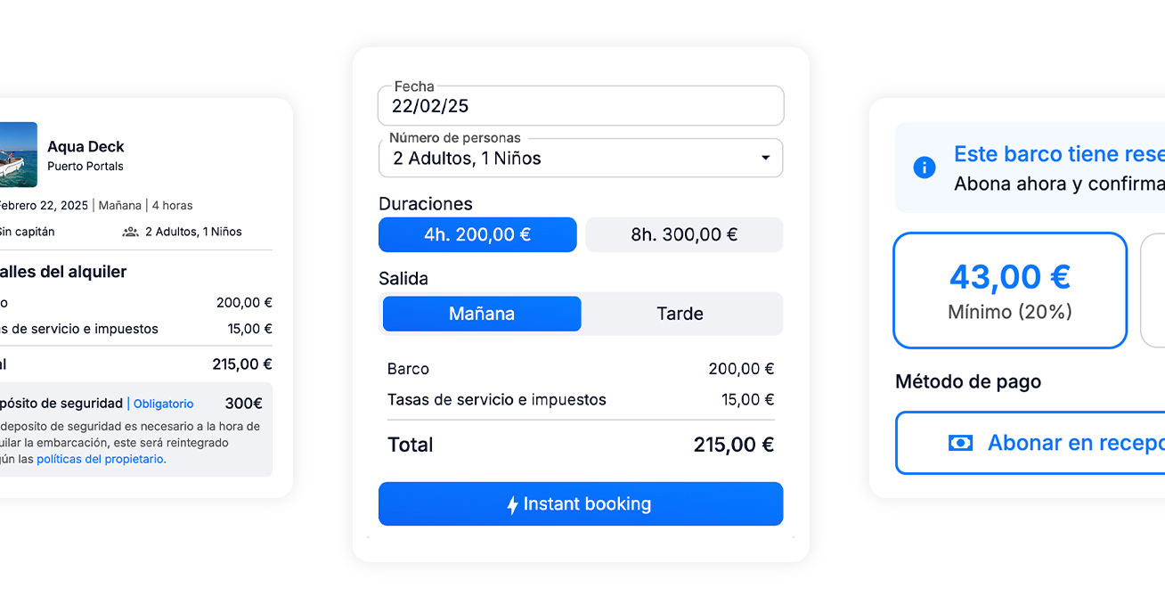Click the cash banknote icon
This screenshot has width=1165, height=613.
960,443
